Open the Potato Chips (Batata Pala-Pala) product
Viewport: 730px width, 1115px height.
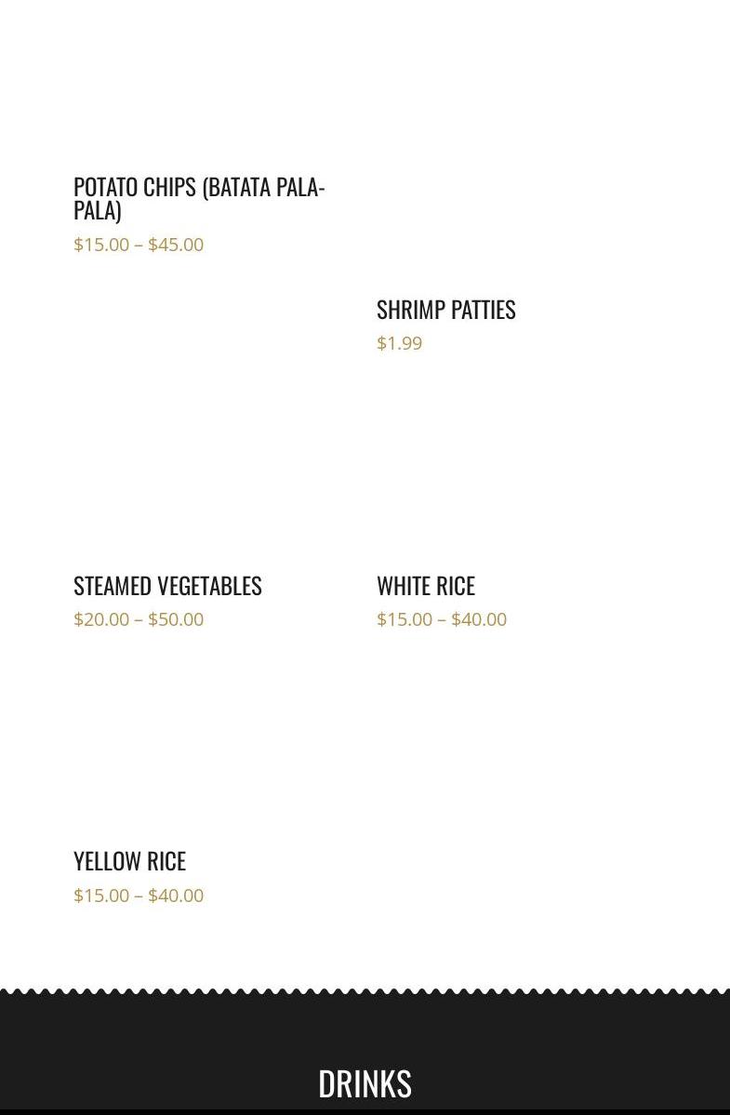(199, 198)
